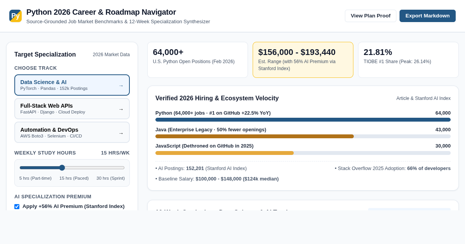Click the JavaScript 30,000 progress bar
Image resolution: width=465 pixels, height=244 pixels.
tap(303, 153)
